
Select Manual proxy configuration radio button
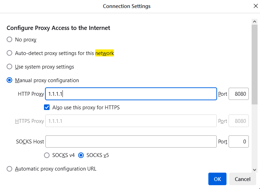click(9, 80)
